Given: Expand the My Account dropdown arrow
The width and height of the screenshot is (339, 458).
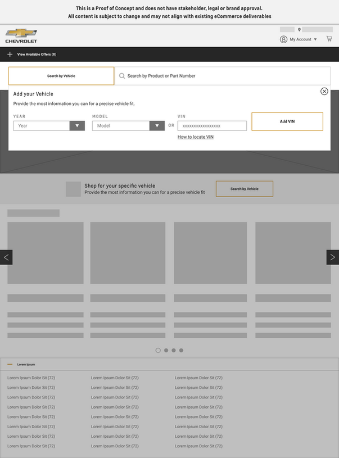Looking at the screenshot, I should 315,39.
